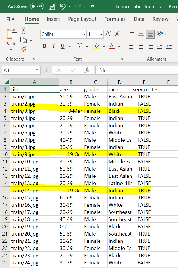Click the cell containing train/9.jpg
This screenshot has width=178, height=268.
click(34, 154)
